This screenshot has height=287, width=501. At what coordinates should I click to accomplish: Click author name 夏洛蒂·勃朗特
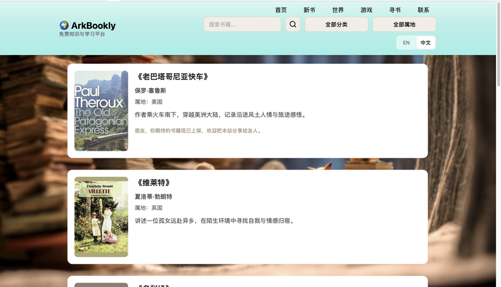(x=153, y=197)
